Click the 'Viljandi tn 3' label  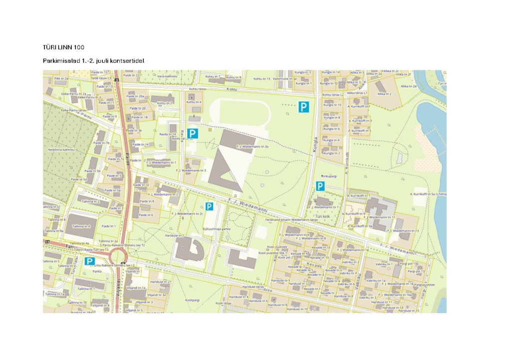(x=144, y=302)
